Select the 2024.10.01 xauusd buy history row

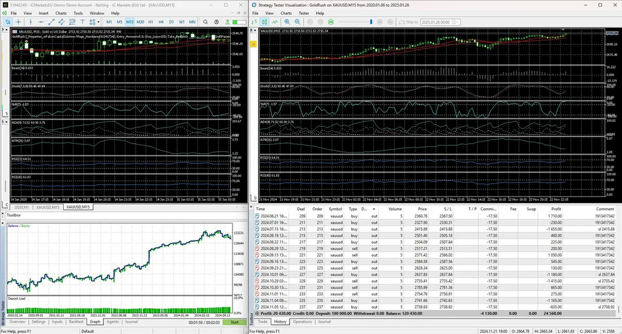tap(435, 275)
